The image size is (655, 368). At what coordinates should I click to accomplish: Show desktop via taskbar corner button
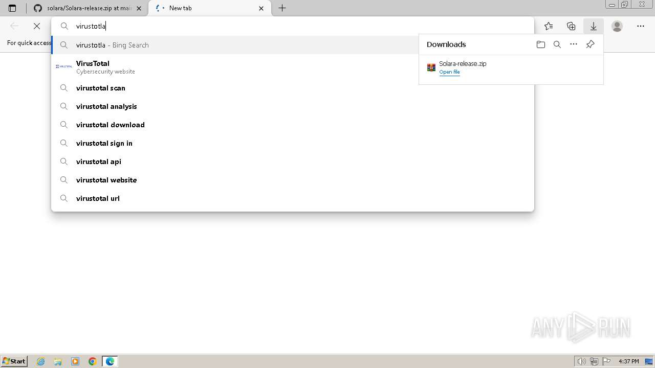(x=649, y=361)
